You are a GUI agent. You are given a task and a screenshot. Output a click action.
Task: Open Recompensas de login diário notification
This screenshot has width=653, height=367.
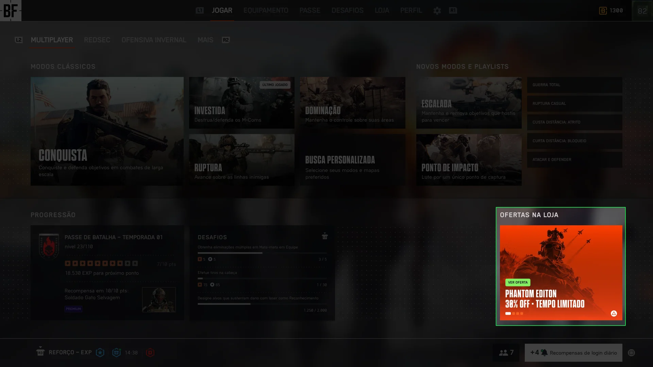point(573,353)
